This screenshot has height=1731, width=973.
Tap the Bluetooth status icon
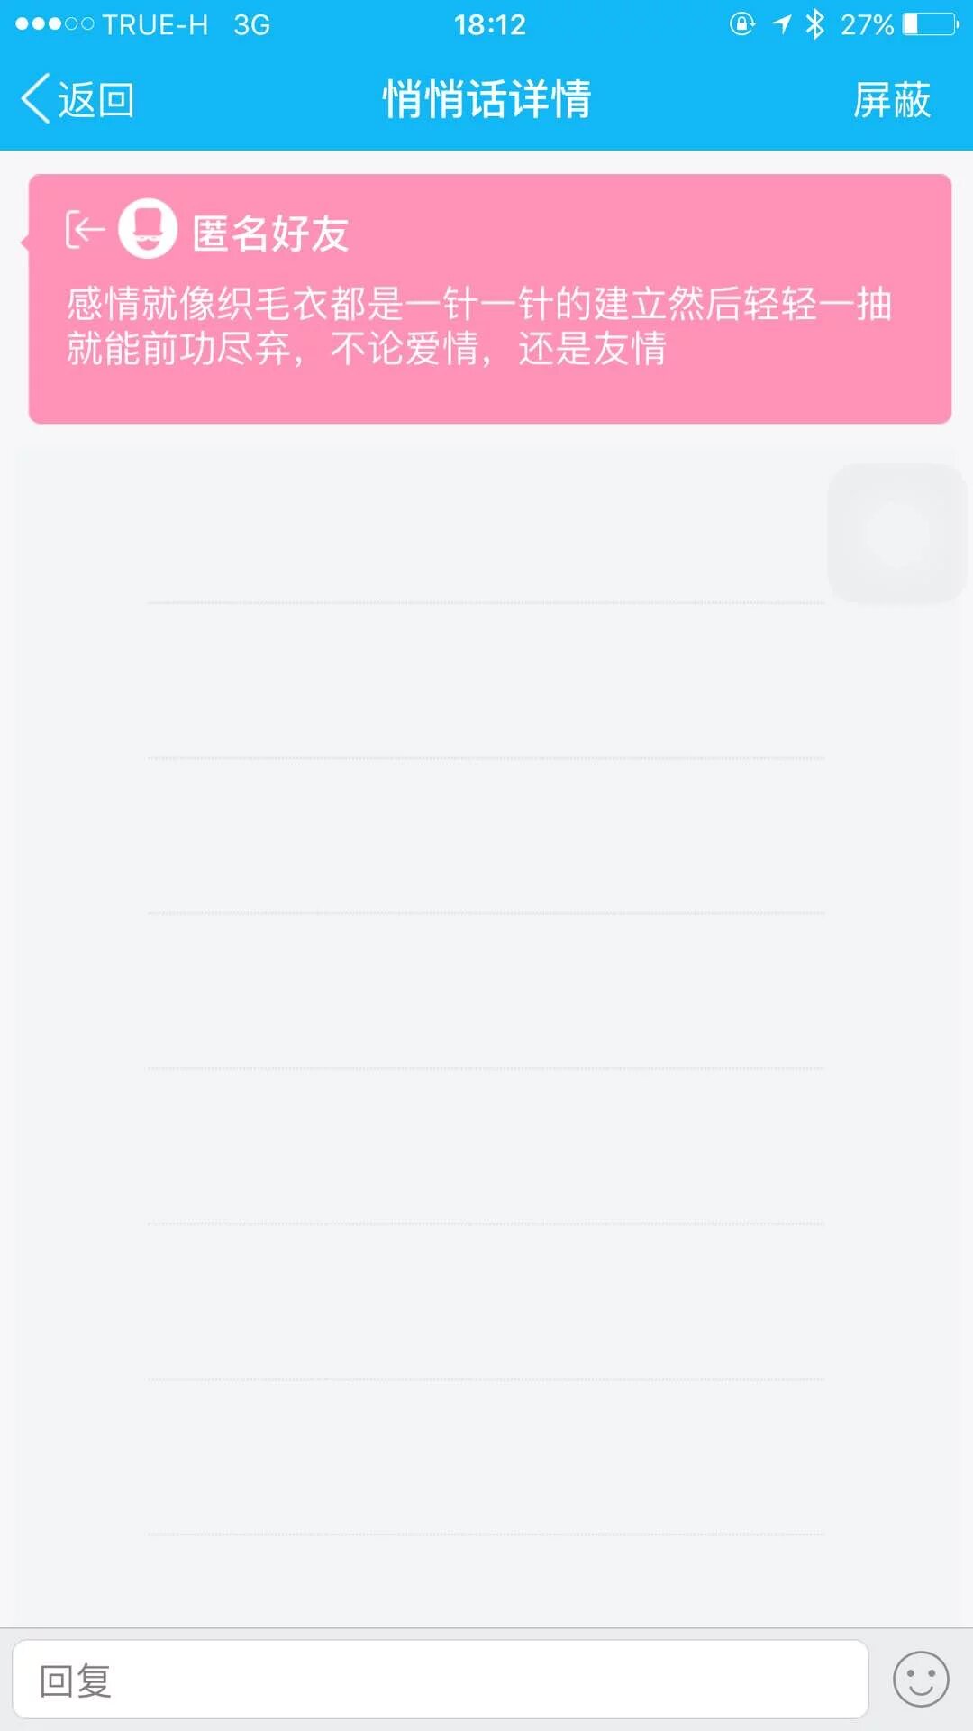tap(815, 24)
